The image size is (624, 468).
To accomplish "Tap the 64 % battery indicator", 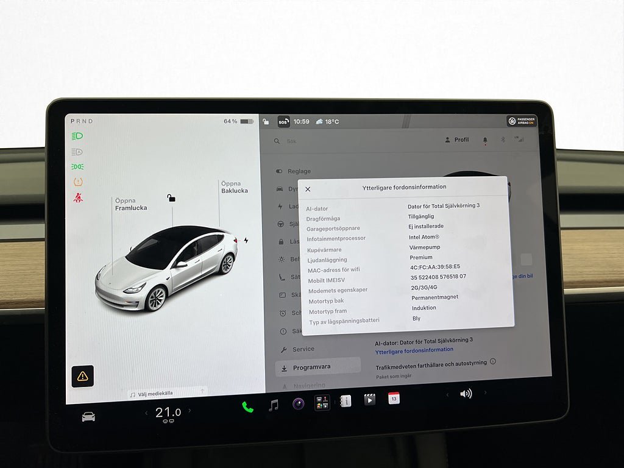I will (238, 121).
